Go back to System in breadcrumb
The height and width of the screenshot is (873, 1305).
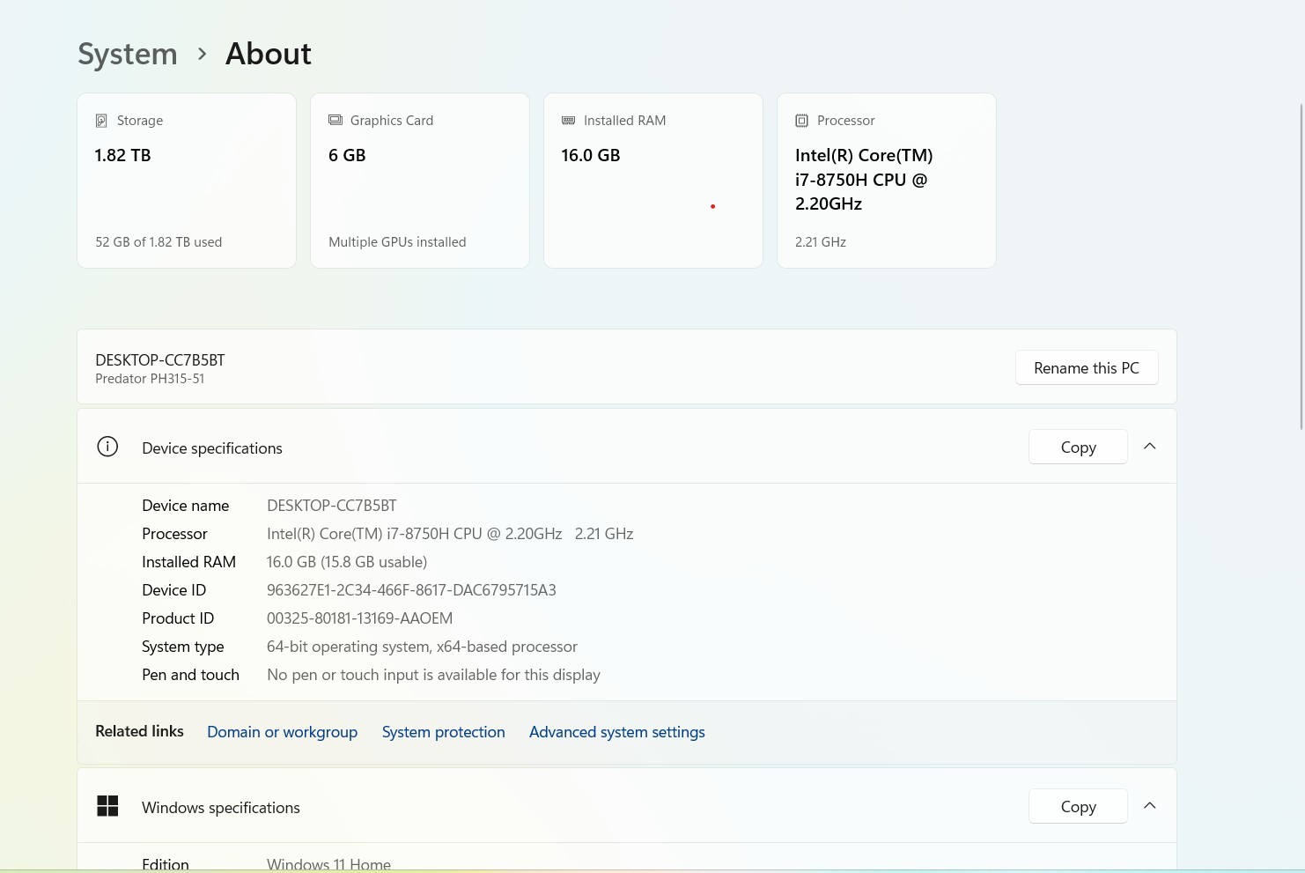tap(128, 54)
